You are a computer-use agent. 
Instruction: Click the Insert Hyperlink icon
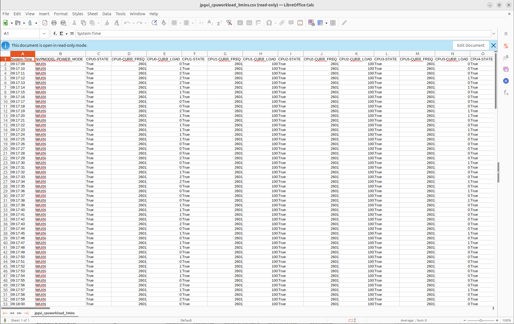click(281, 23)
